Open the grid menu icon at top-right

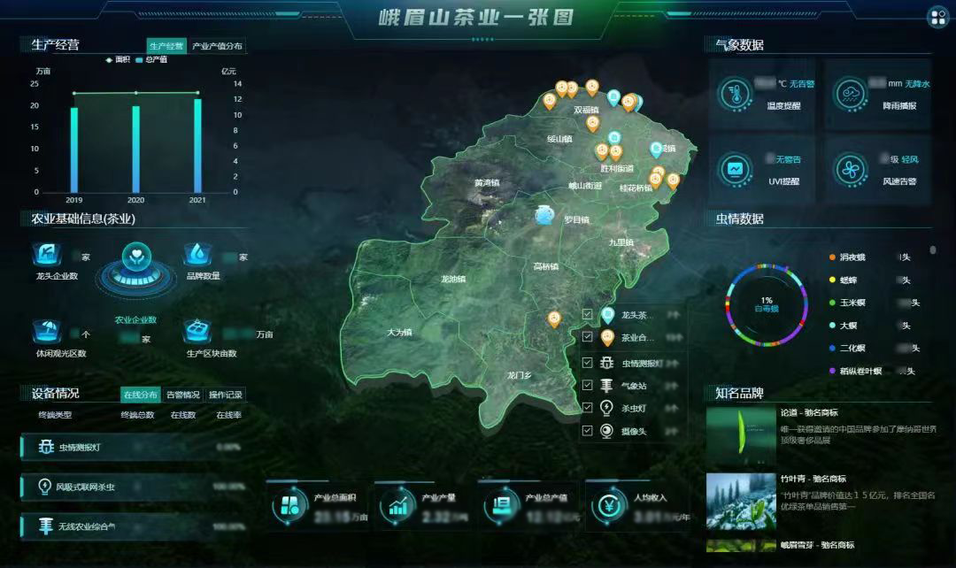coord(937,17)
